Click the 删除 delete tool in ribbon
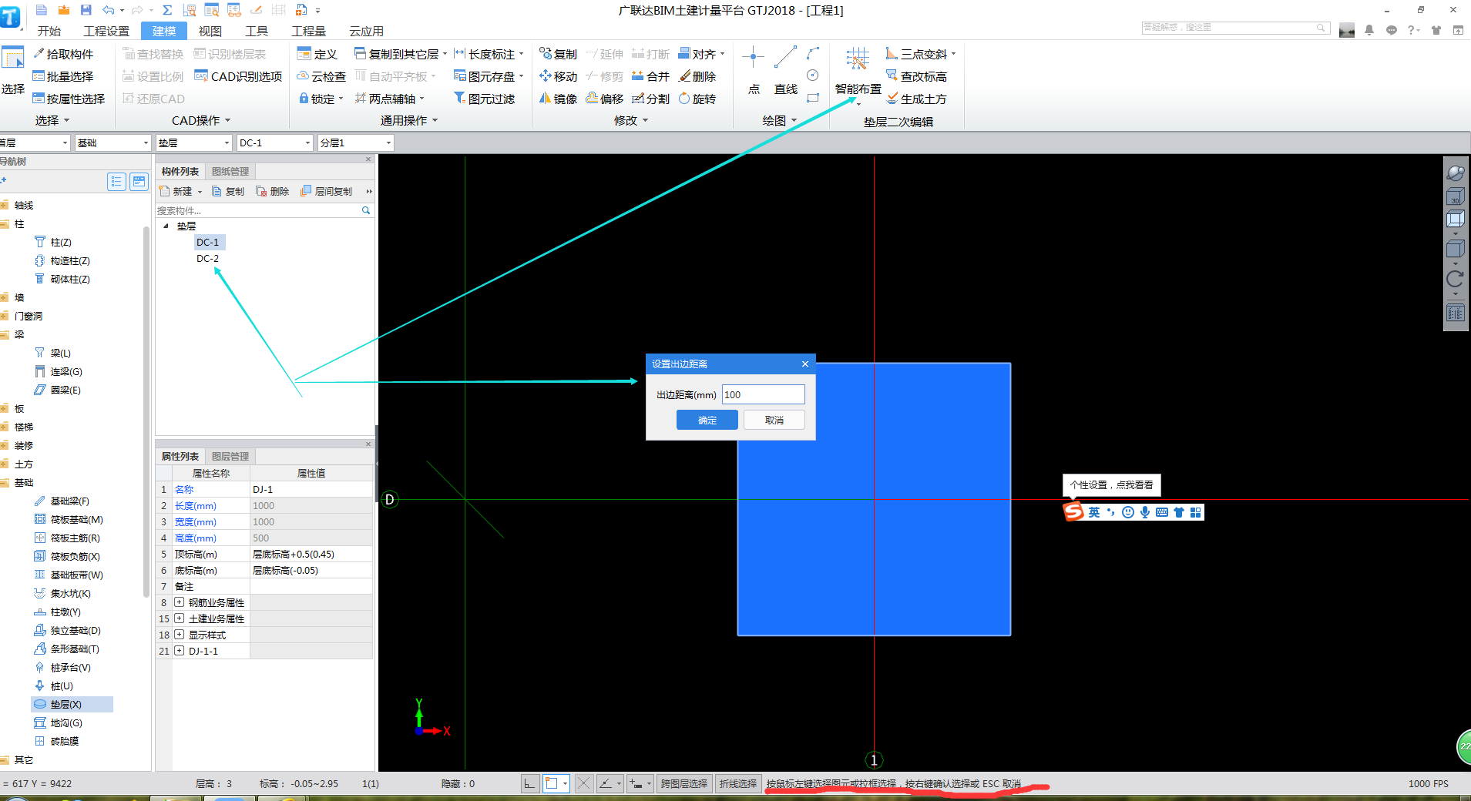This screenshot has height=801, width=1471. point(697,76)
